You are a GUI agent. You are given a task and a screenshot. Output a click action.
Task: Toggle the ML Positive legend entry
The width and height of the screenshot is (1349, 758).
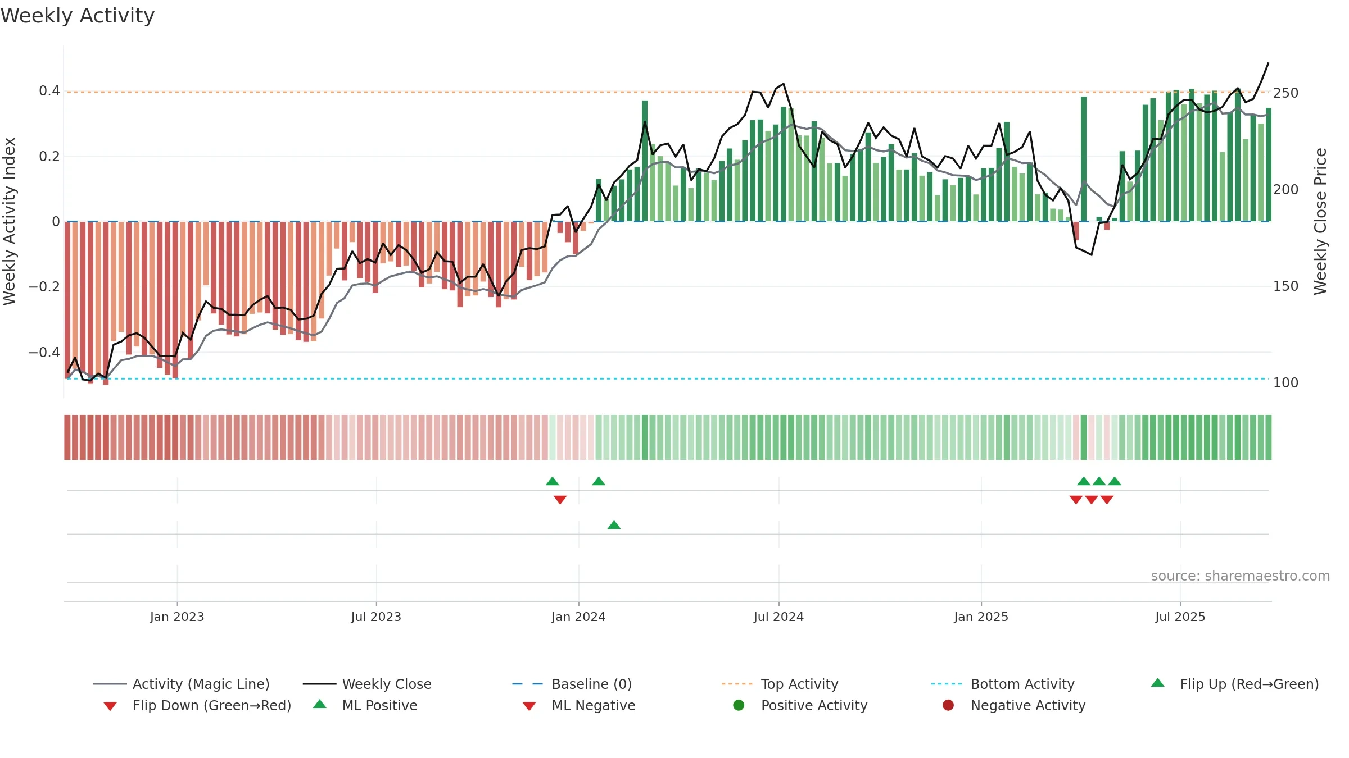(x=365, y=705)
